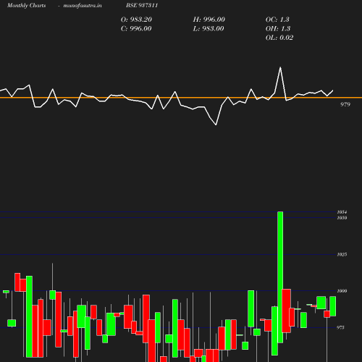
Task: Click the orange horizontal reference line
Action: tap(181, 98)
